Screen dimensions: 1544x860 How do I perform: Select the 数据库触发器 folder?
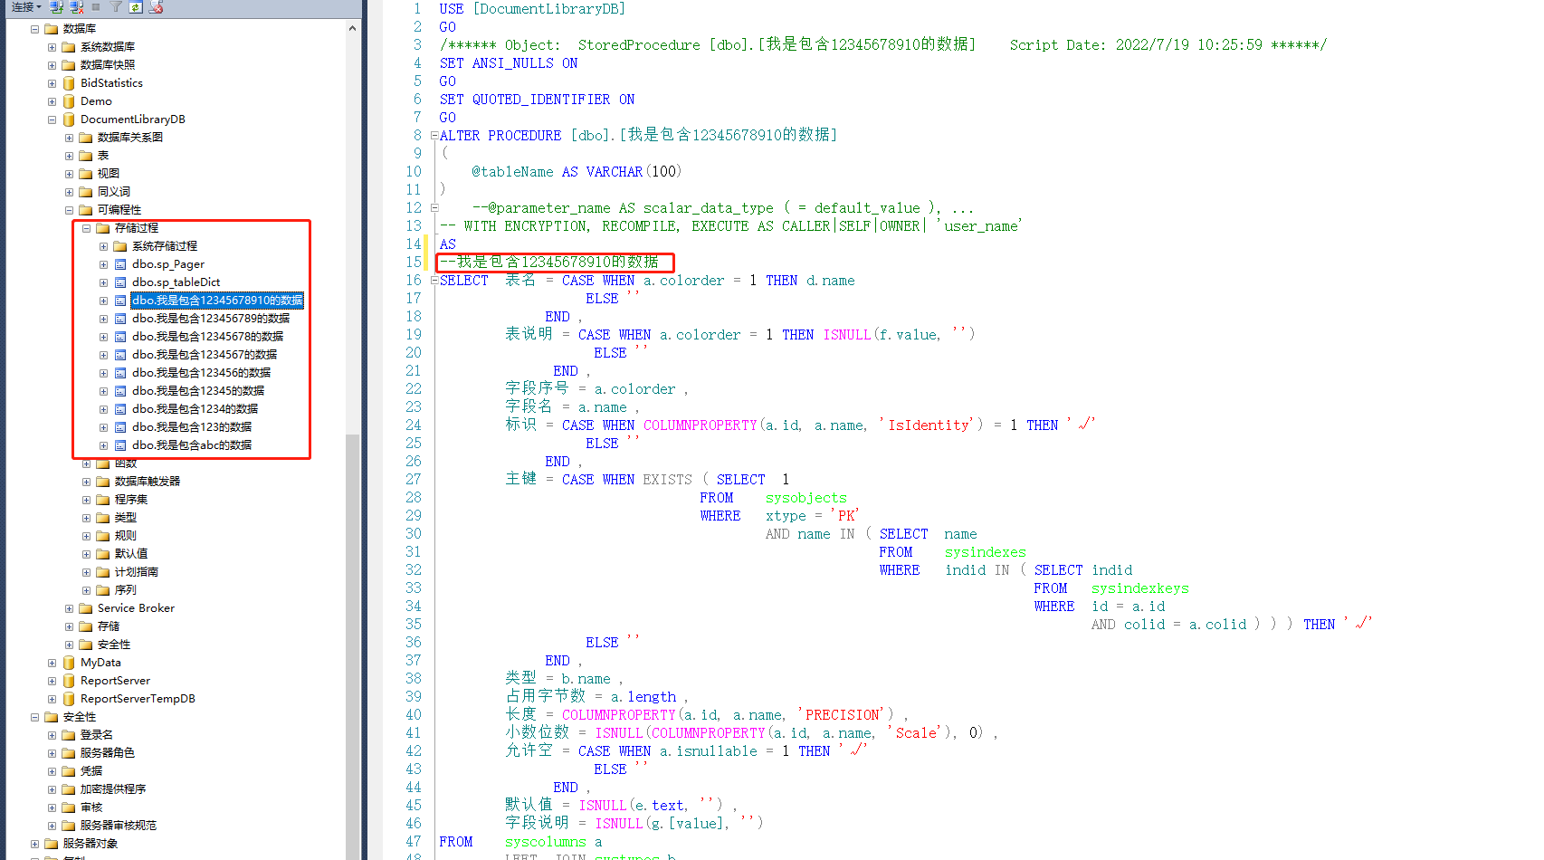point(148,482)
